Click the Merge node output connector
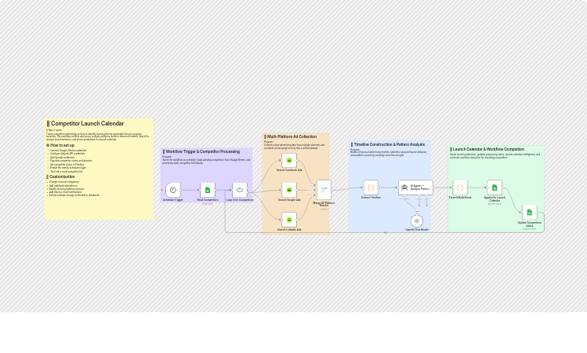Image resolution: width=587 pixels, height=353 pixels. click(x=332, y=190)
